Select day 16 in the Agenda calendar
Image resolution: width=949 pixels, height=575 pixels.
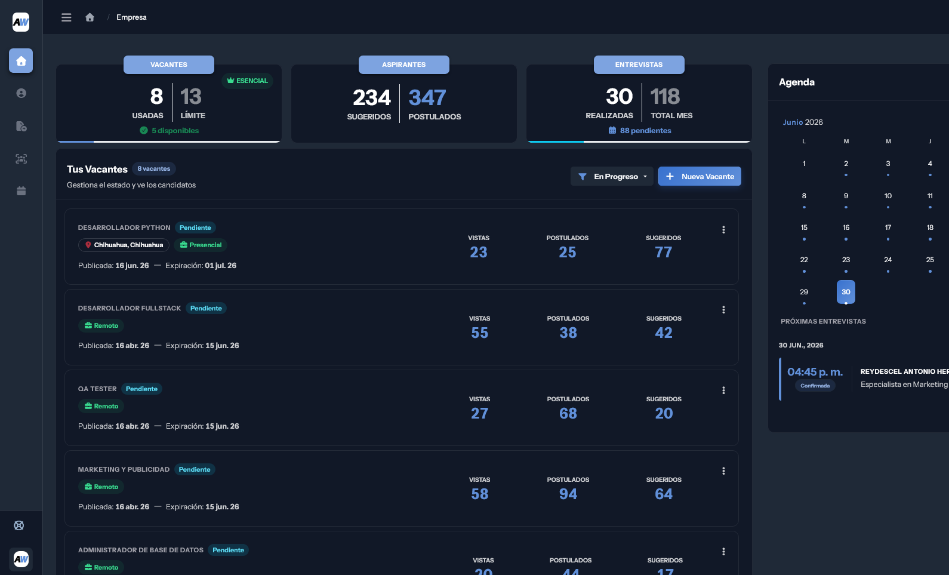(x=846, y=228)
